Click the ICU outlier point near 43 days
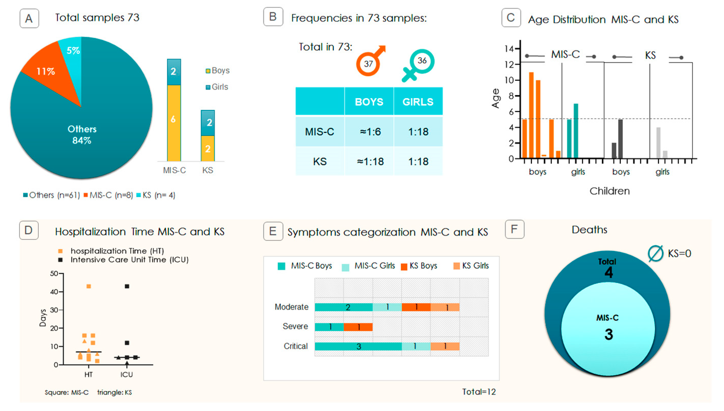This screenshot has height=411, width=724. (x=127, y=286)
